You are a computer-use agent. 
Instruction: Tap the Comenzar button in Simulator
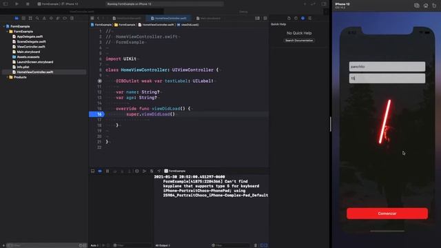pyautogui.click(x=387, y=214)
